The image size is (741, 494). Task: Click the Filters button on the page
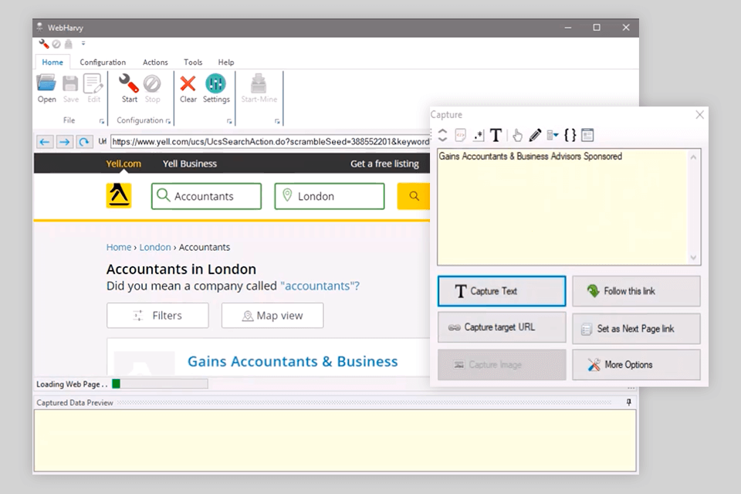pos(157,315)
